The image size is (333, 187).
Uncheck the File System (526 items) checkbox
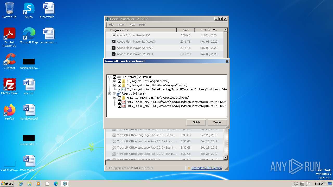pos(114,77)
